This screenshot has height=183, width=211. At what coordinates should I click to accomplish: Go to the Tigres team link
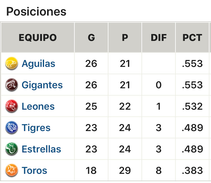point(36,128)
